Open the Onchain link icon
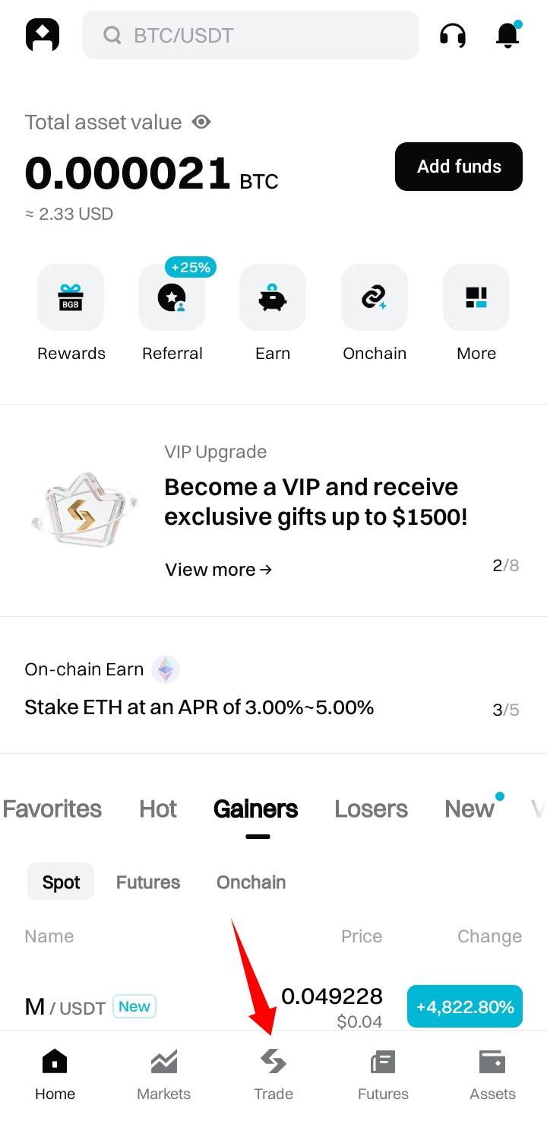Image resolution: width=547 pixels, height=1131 pixels. coord(375,297)
